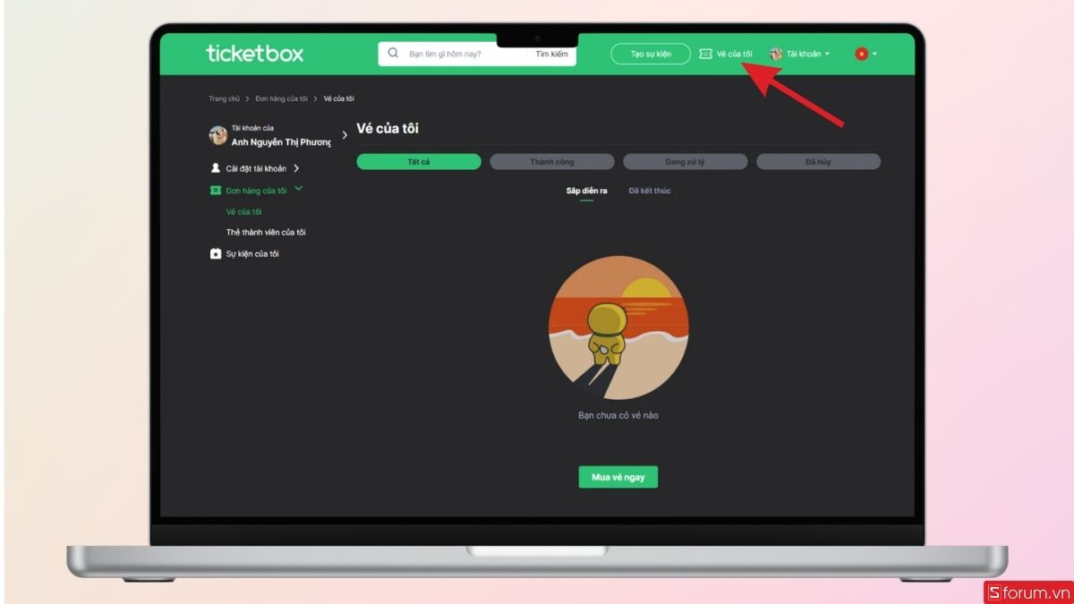The height and width of the screenshot is (604, 1074).
Task: Open the language flag dropdown arrow
Action: pos(874,54)
